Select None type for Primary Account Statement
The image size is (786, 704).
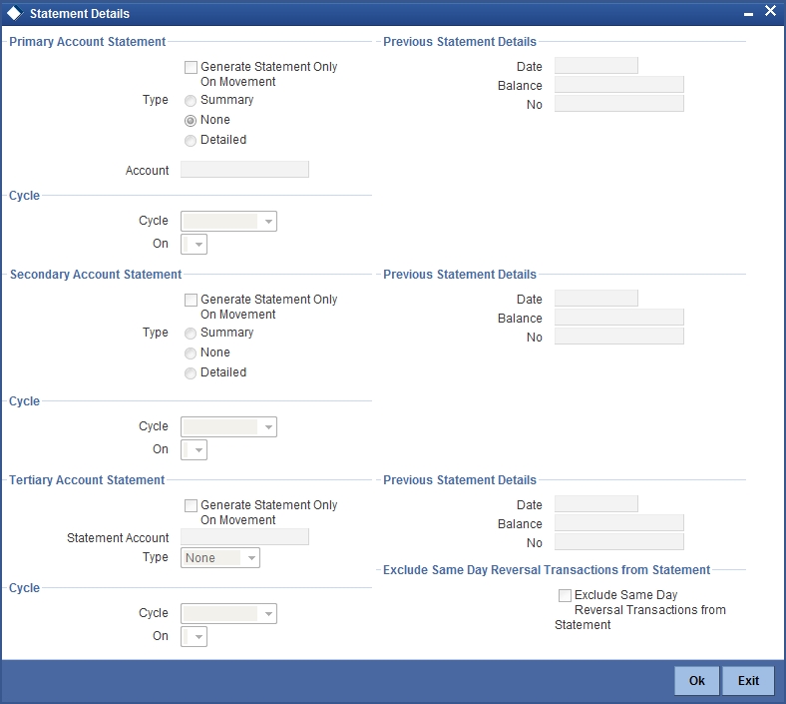coord(191,121)
